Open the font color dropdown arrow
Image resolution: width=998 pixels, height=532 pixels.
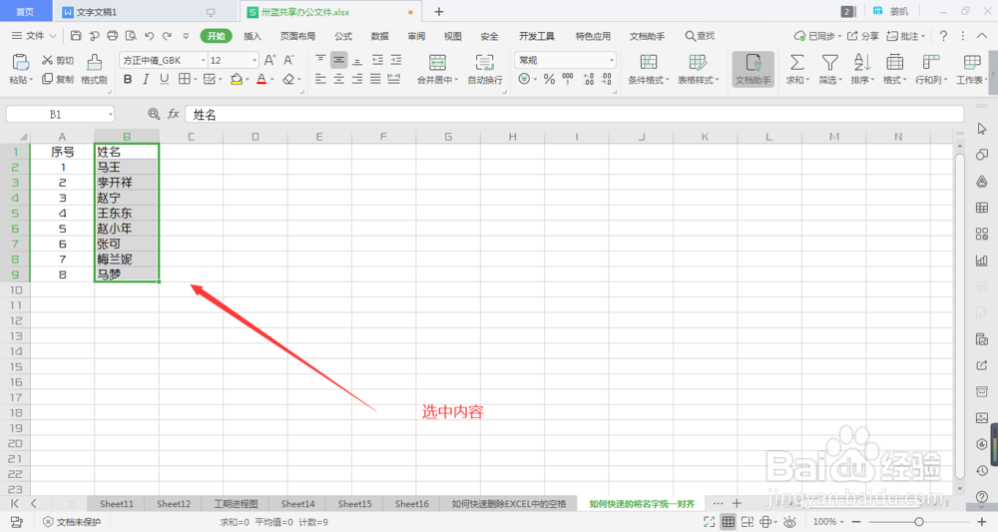coord(272,80)
